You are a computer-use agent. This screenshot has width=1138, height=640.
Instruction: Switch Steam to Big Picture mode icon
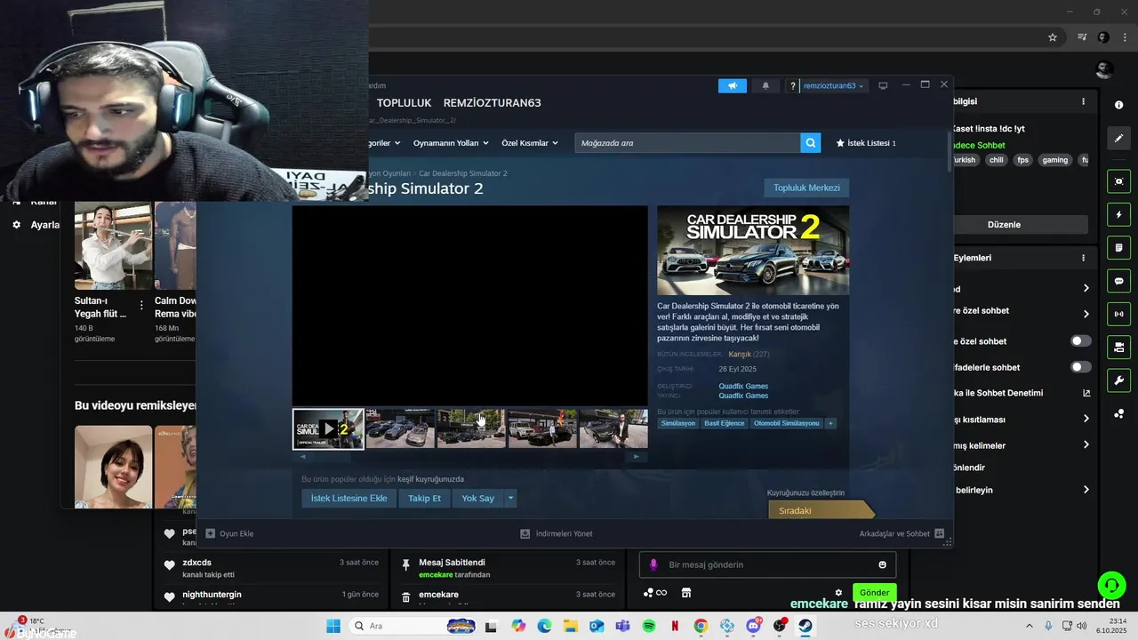click(x=883, y=85)
